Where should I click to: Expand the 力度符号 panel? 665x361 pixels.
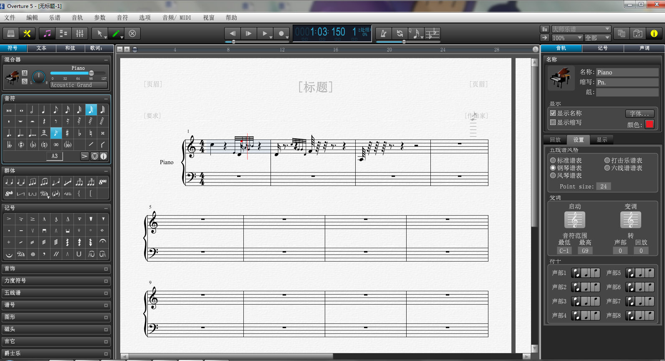click(x=56, y=281)
